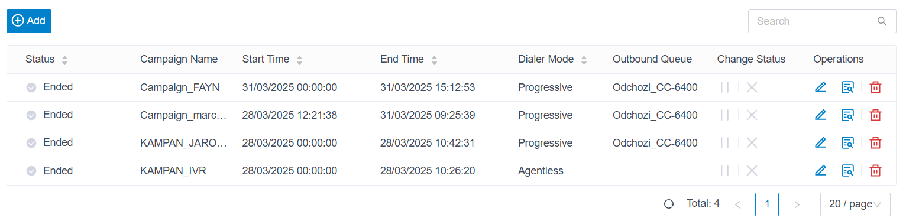Click the refresh icon beside Total
This screenshot has height=224, width=906.
(x=669, y=204)
